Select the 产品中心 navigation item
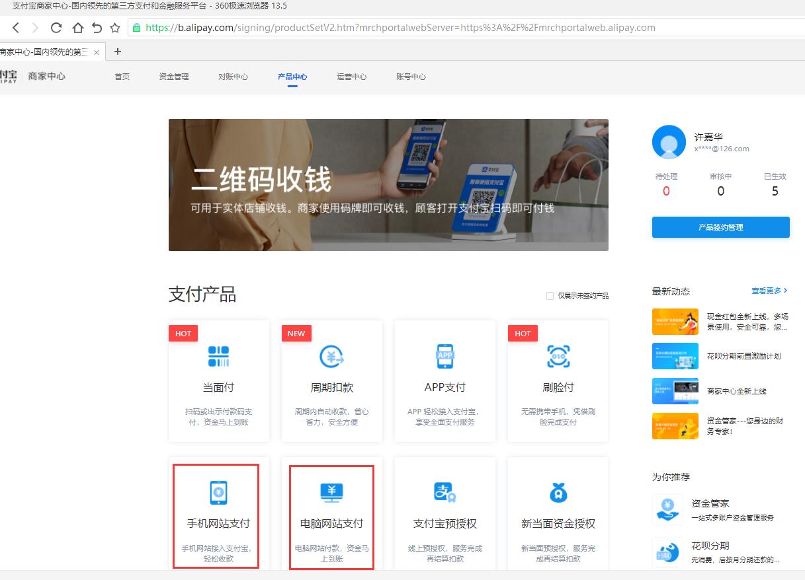This screenshot has width=805, height=580. point(292,77)
